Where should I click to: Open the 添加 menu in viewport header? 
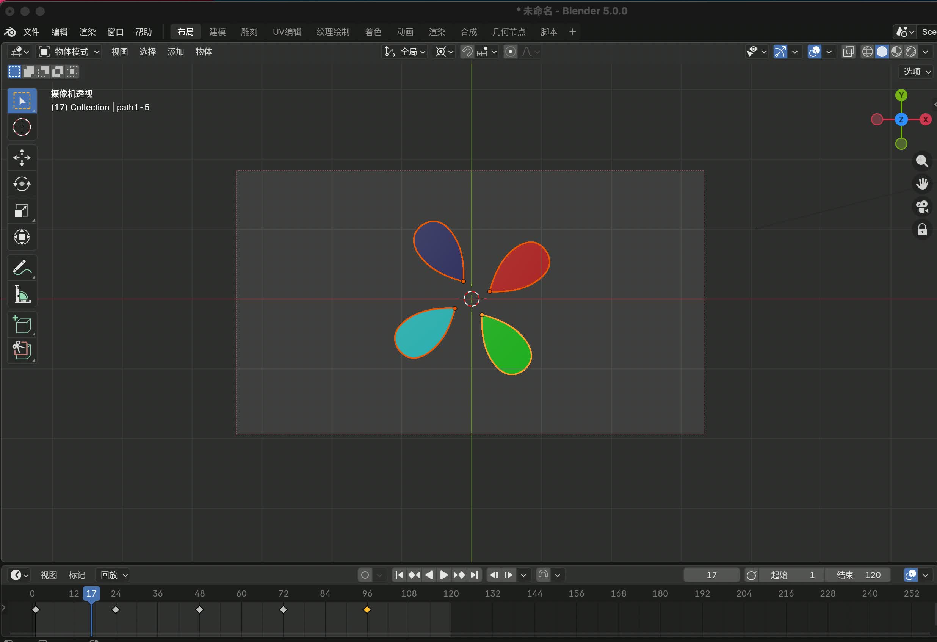click(x=175, y=52)
